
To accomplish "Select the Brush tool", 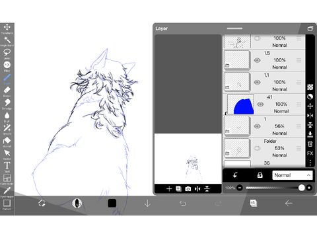I will 7,79.
